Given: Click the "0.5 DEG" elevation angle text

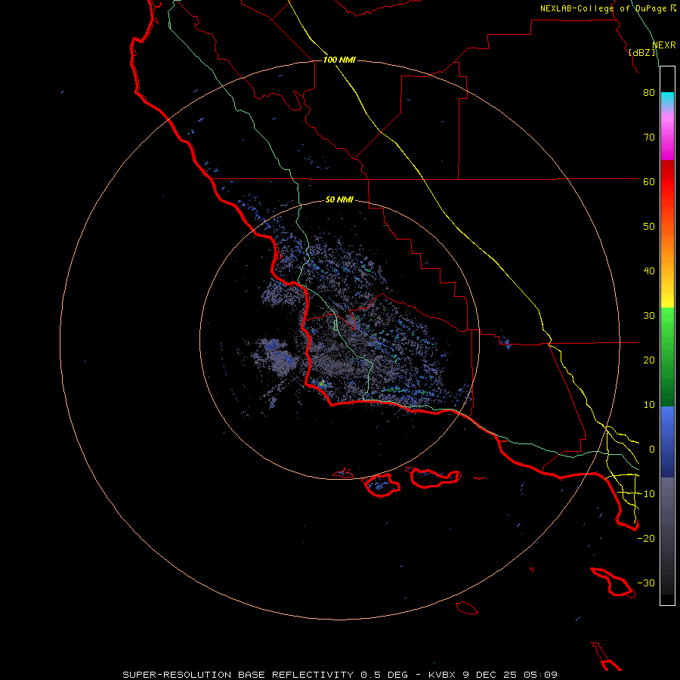Looking at the screenshot, I should (x=385, y=675).
